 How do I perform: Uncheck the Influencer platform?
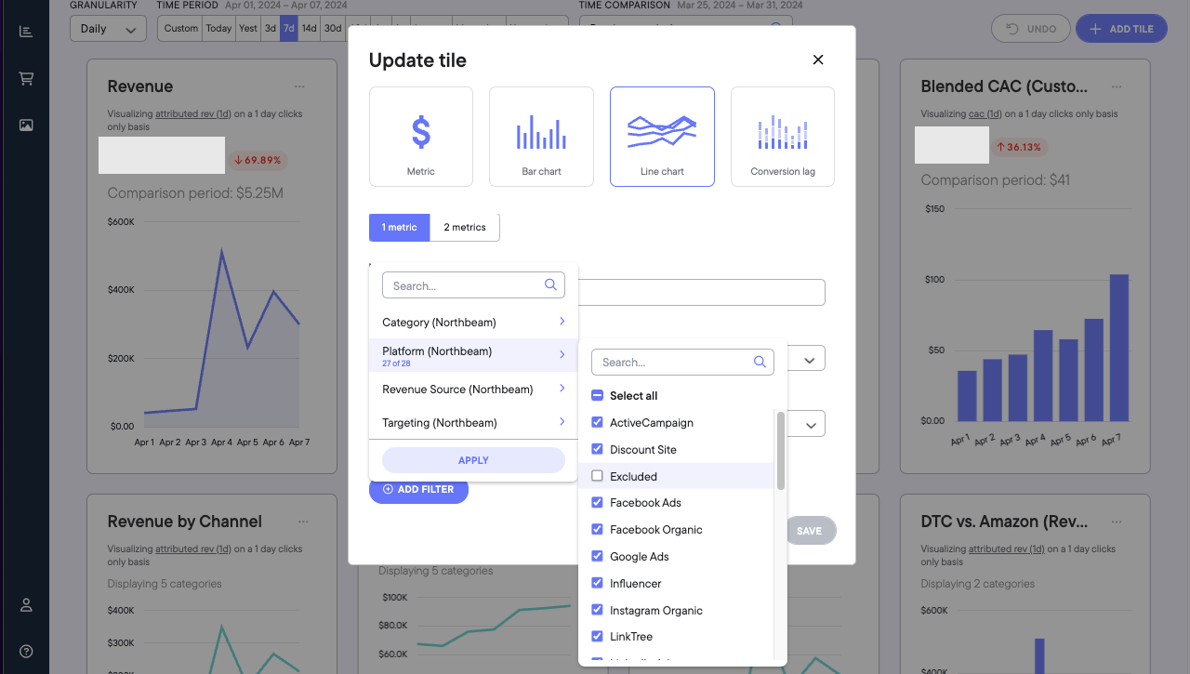pyautogui.click(x=597, y=583)
